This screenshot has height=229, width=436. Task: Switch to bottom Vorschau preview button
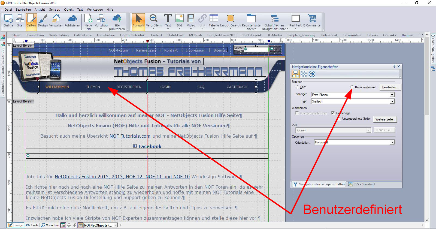click(50, 225)
